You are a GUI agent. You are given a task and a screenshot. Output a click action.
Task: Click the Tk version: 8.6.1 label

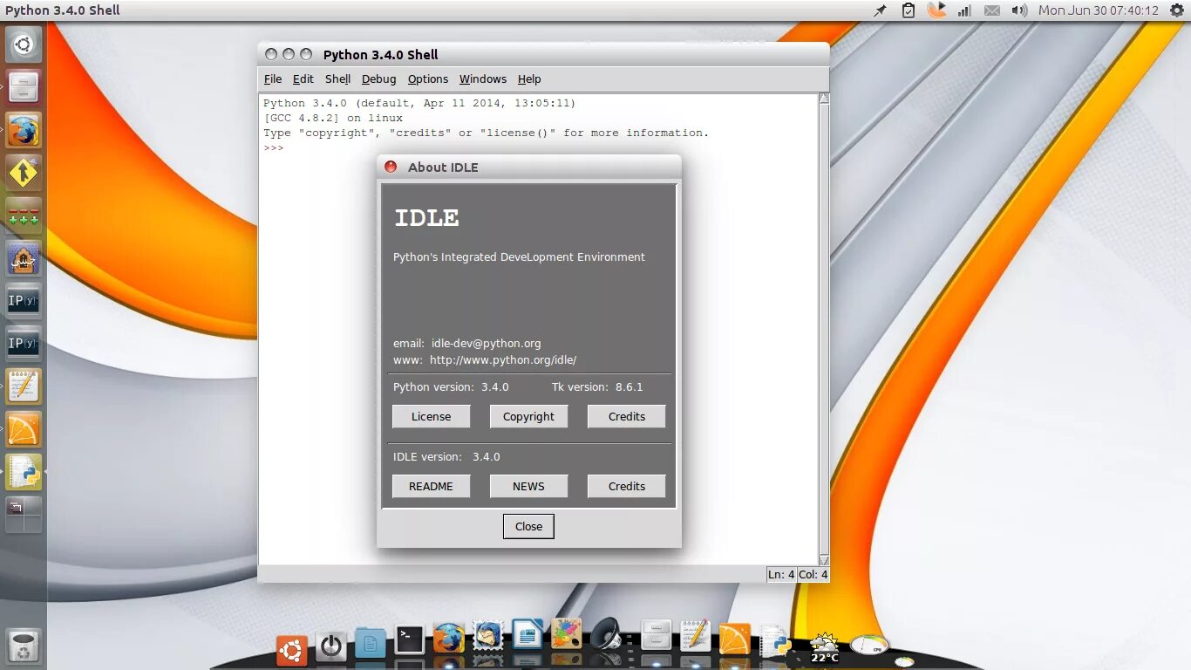(597, 386)
